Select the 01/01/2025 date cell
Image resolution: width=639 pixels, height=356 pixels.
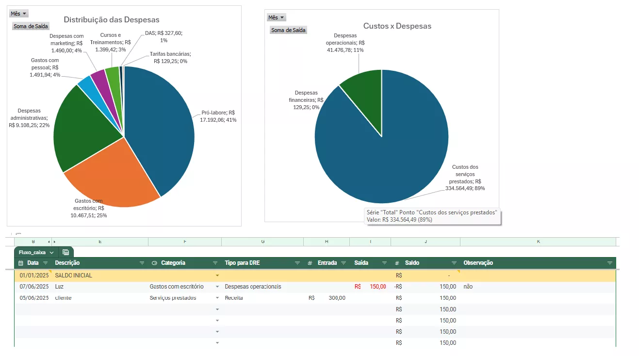click(33, 275)
